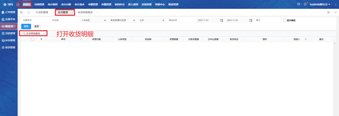The image size is (339, 116).
Task: Select the 协同办公 top menu
Action: pyautogui.click(x=120, y=4)
